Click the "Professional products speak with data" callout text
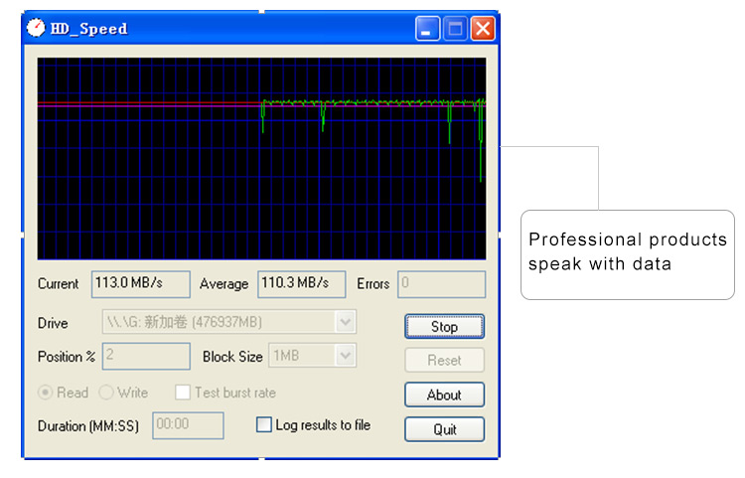 [627, 251]
